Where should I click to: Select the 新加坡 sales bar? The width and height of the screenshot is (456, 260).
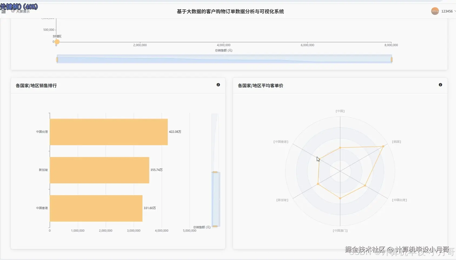coord(99,170)
